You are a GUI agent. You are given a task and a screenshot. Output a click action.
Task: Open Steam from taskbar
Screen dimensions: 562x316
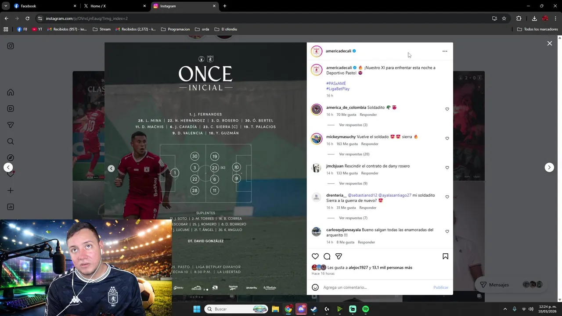[313, 309]
